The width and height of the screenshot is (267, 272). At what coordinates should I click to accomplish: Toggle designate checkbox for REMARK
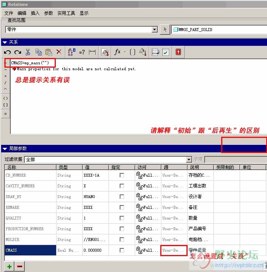point(122,207)
